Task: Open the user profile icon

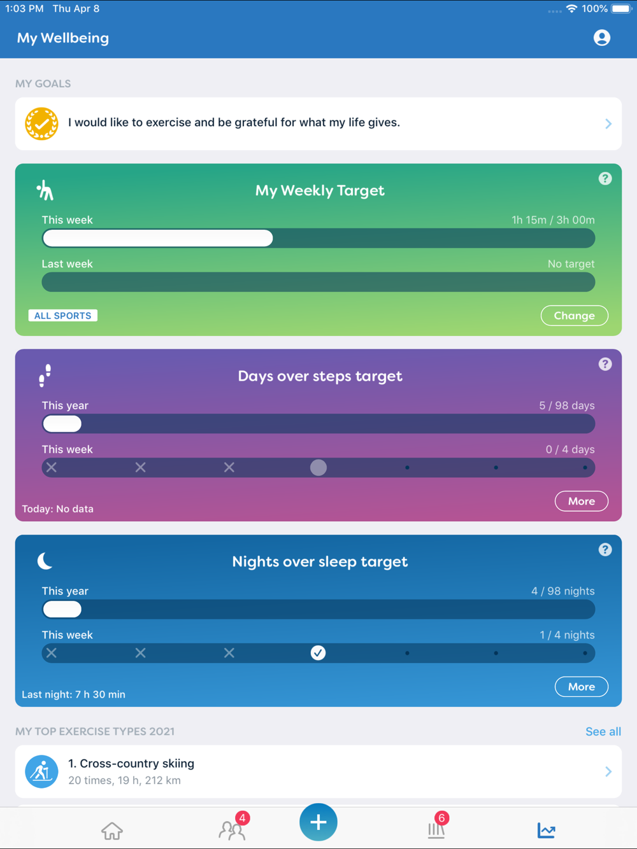Action: pos(601,38)
